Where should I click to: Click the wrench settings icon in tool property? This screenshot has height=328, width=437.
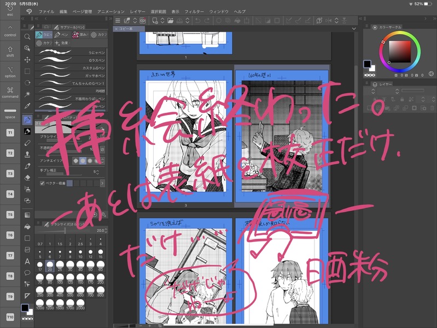(x=104, y=215)
